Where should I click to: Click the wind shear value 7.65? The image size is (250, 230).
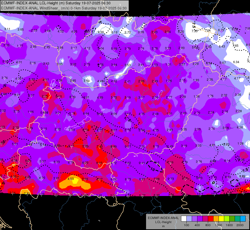point(235,46)
